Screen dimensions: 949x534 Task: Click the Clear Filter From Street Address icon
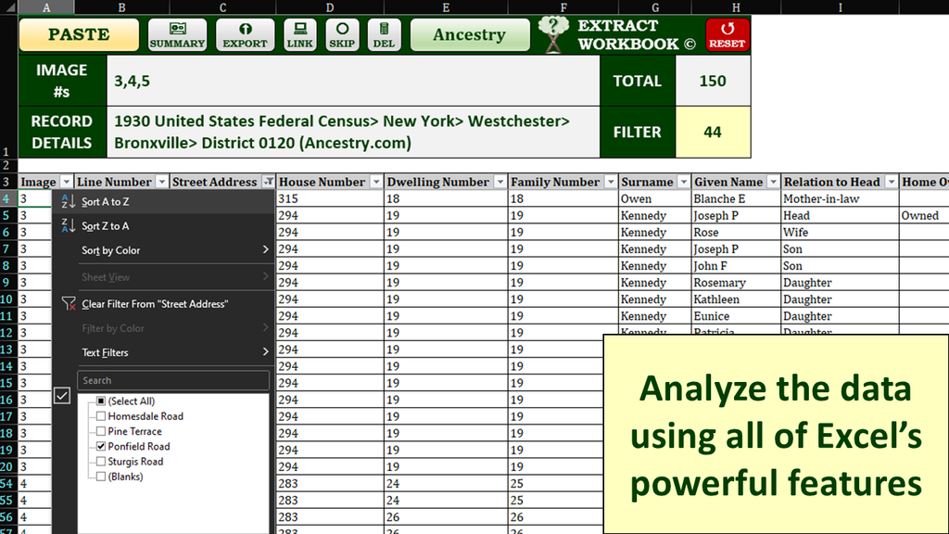coord(68,304)
